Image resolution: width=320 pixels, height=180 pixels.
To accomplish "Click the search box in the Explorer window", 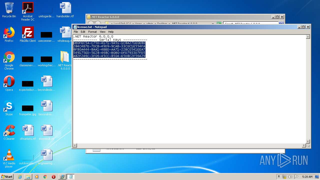I will click(251, 23).
